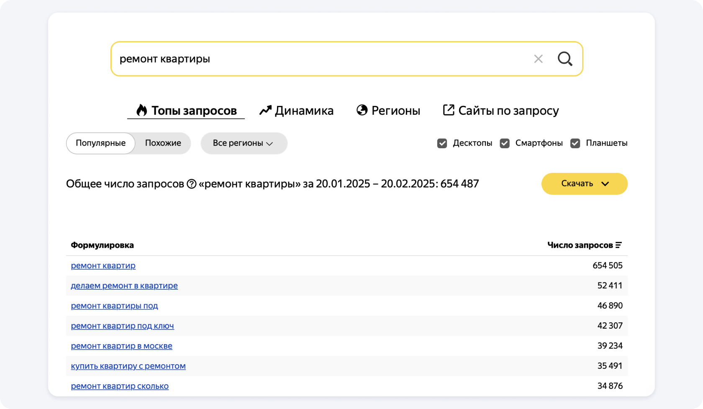703x409 pixels.
Task: Switch to the Похожие tab
Action: (x=163, y=143)
